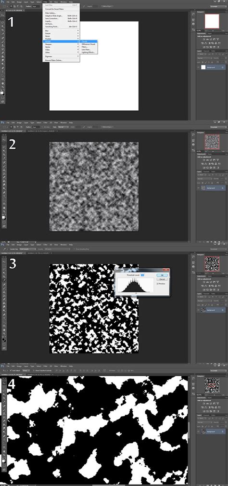Click Navigator thumbnail in the fourth screenshot
This screenshot has width=228, height=486.
[x=212, y=385]
